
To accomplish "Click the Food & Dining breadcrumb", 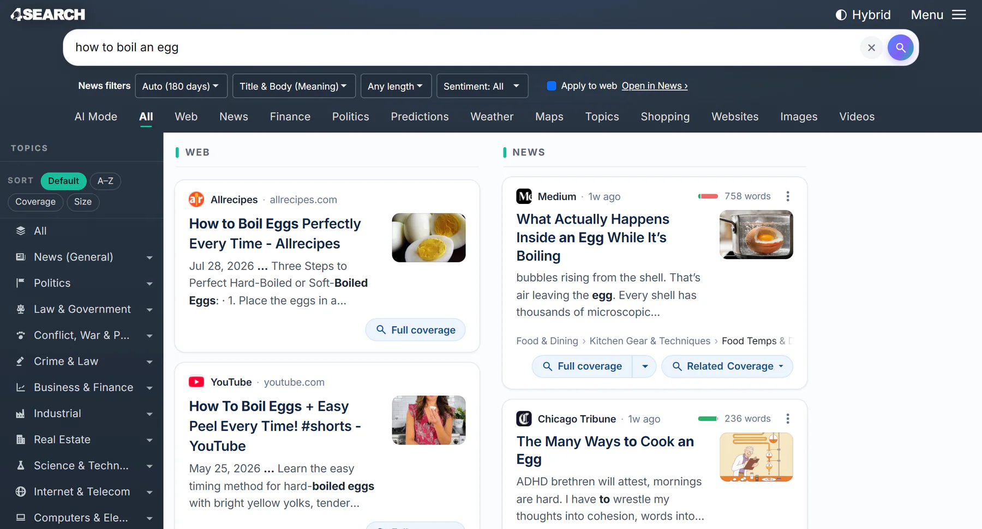I will (x=547, y=341).
